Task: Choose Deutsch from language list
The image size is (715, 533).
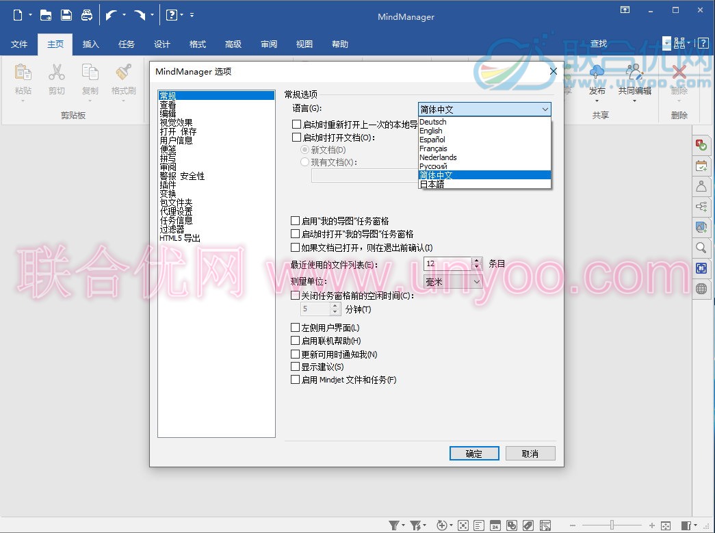Action: 484,122
